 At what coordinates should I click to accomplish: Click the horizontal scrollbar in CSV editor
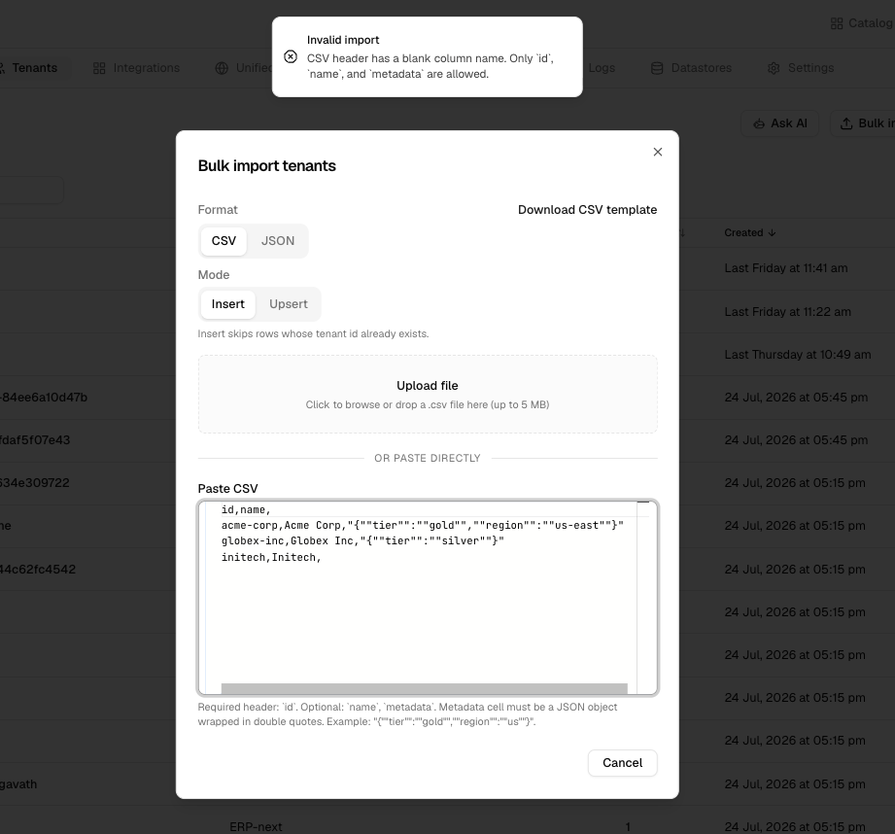pyautogui.click(x=424, y=688)
